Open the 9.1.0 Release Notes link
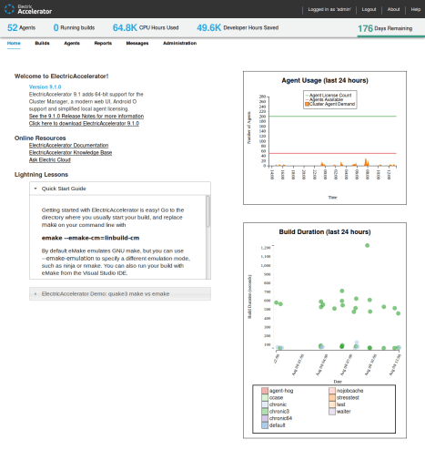 (86, 116)
